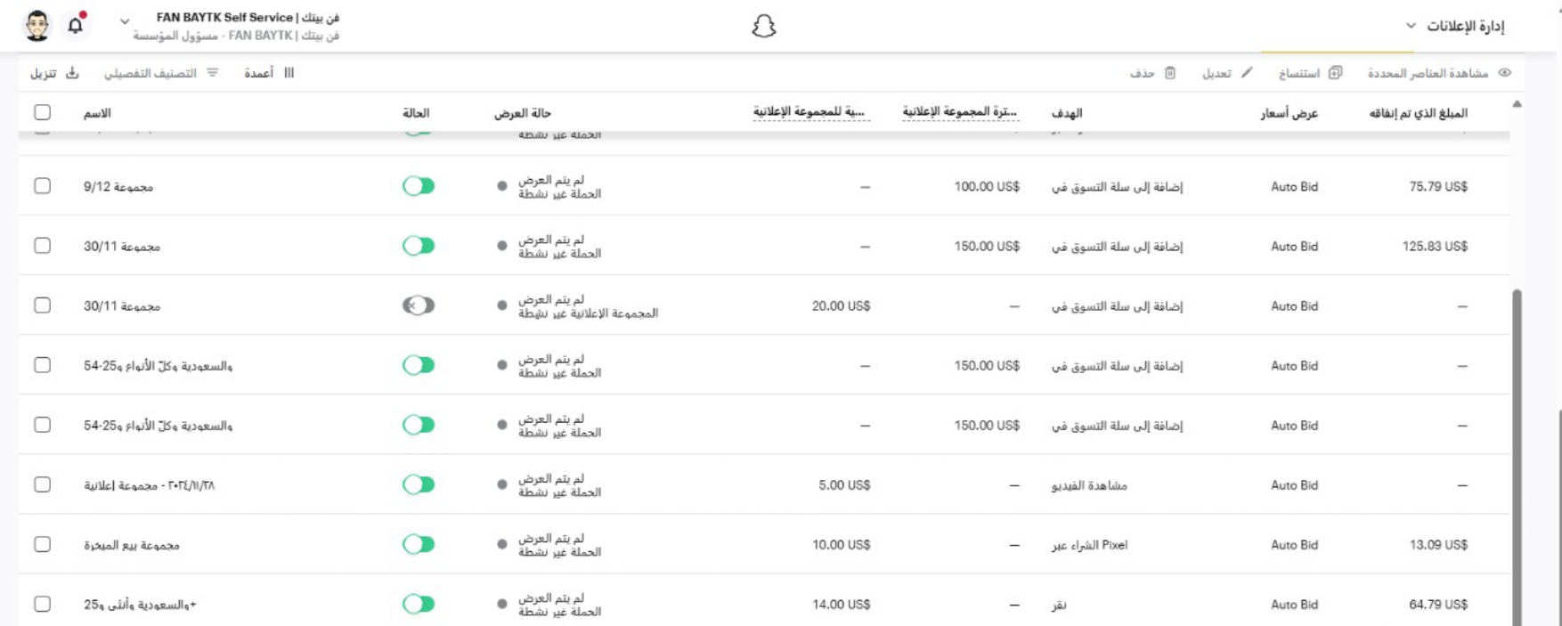This screenshot has height=626, width=1562.
Task: Open the أعمدة columns icon
Action: coord(289,74)
